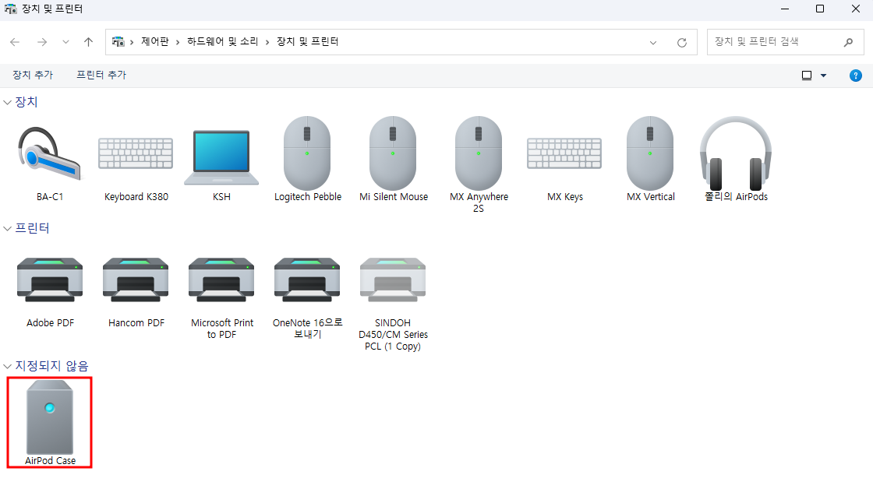Viewport: 873px width, 482px height.
Task: Select the SINDOH D450/CM Series printer icon
Action: 393,280
